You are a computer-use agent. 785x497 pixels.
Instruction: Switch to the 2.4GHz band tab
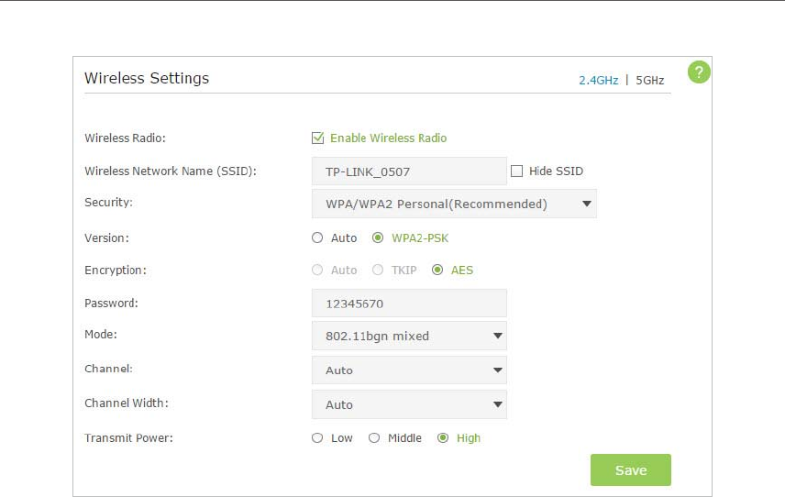(598, 80)
